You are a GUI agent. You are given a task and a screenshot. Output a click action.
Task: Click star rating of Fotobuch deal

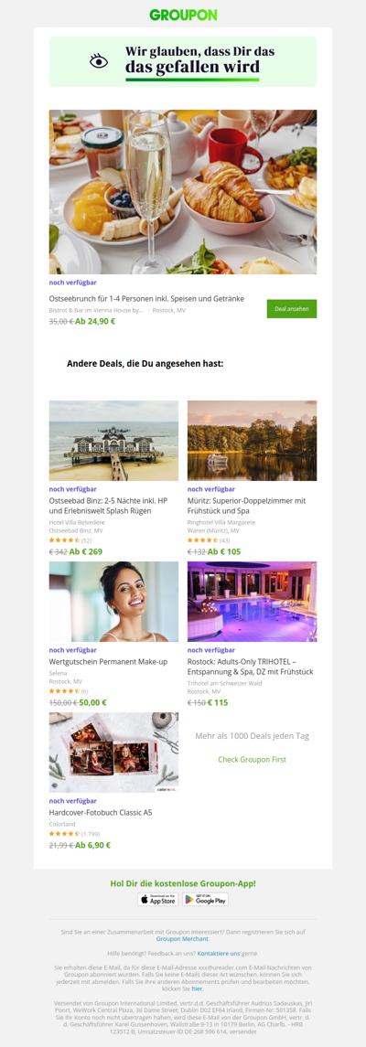click(65, 833)
